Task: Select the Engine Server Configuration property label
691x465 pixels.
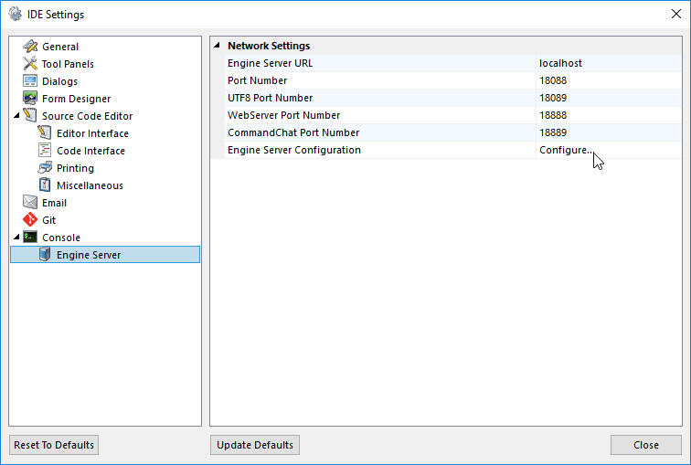Action: tap(294, 150)
